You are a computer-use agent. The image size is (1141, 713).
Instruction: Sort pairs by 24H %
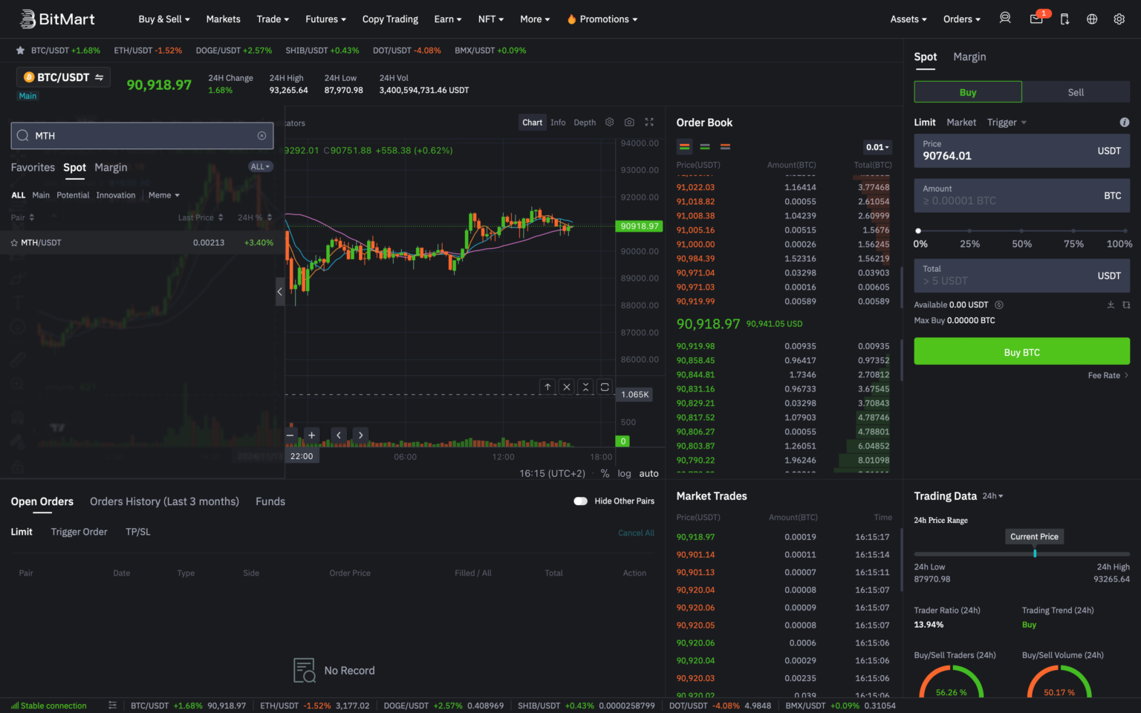(x=255, y=218)
